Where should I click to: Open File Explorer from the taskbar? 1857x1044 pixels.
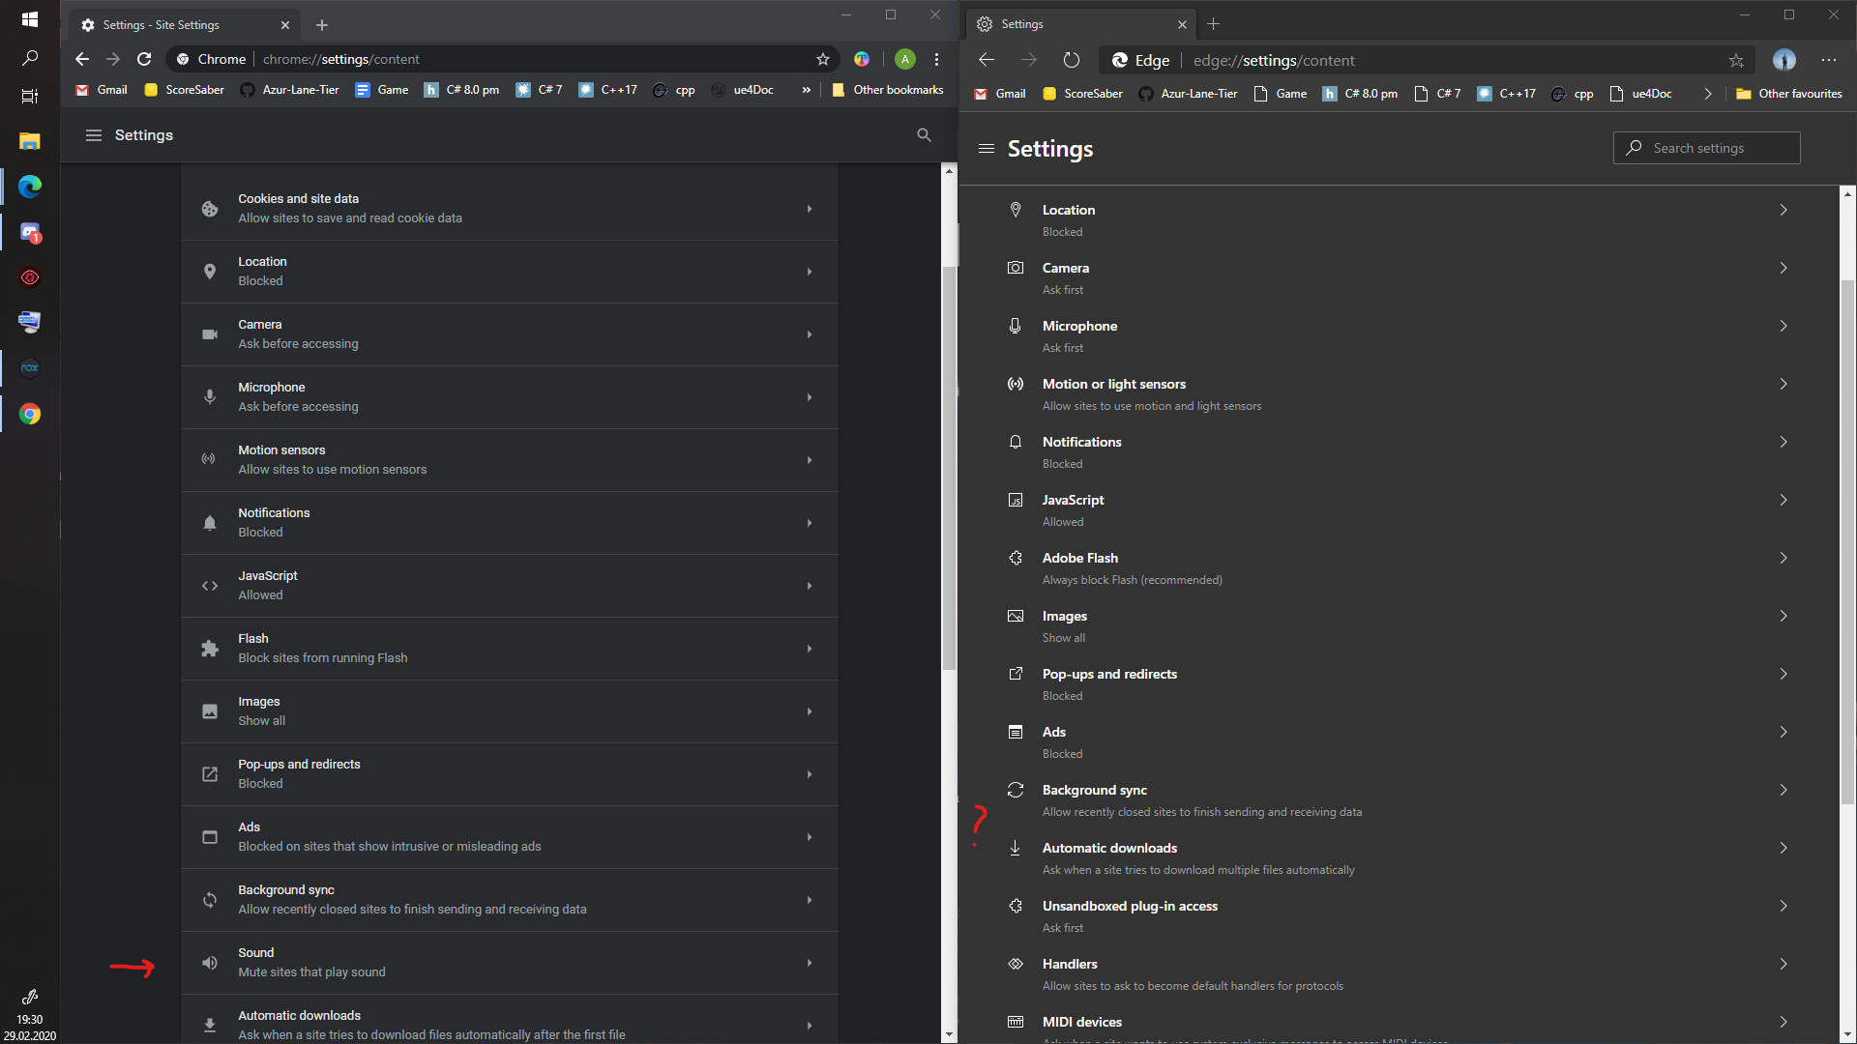[x=30, y=141]
